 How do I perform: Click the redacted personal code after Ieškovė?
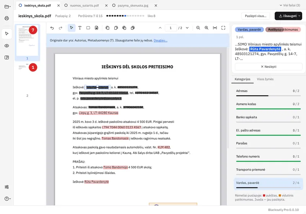pyautogui.click(x=127, y=87)
